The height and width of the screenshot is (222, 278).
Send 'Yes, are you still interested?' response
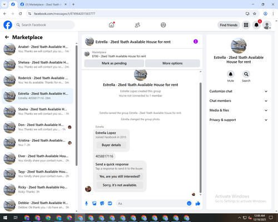click(120, 176)
